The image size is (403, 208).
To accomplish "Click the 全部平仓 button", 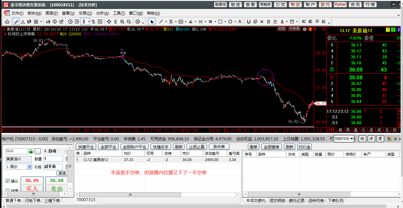I will [x=108, y=147].
